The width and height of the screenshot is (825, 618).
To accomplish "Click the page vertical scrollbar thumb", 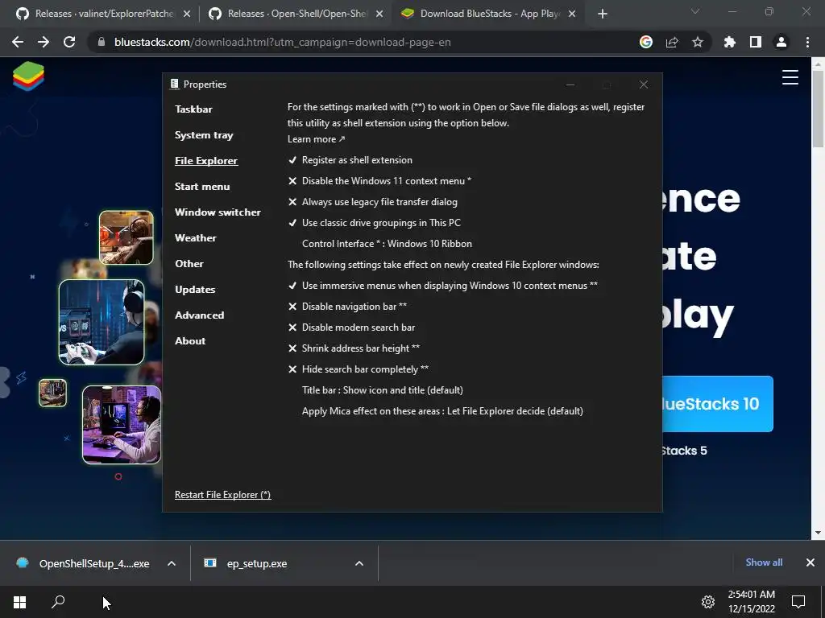I will (818, 109).
